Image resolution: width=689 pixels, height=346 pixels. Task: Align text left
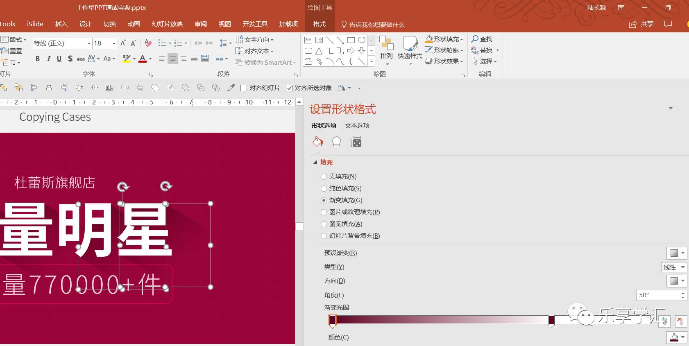pyautogui.click(x=162, y=59)
